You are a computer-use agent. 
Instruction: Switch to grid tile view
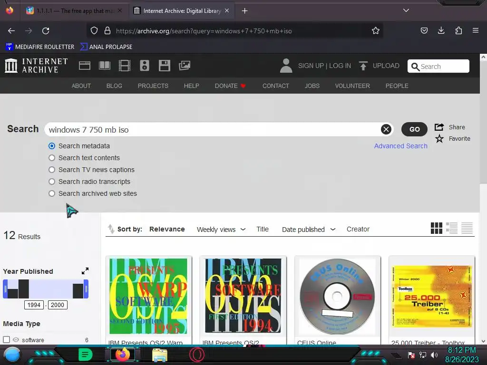coord(437,228)
